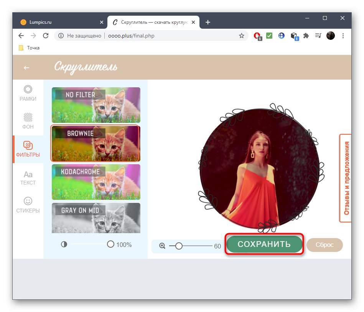The width and height of the screenshot is (364, 312).
Task: Apply the BROWNIE filter thumbnail
Action: pyautogui.click(x=96, y=144)
